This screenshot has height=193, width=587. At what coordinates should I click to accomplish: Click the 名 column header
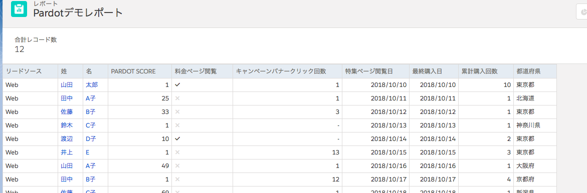95,71
